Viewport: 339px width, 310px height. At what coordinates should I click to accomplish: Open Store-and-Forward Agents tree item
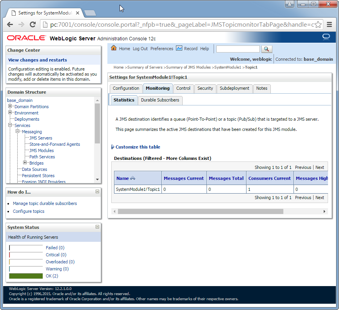click(x=55, y=144)
